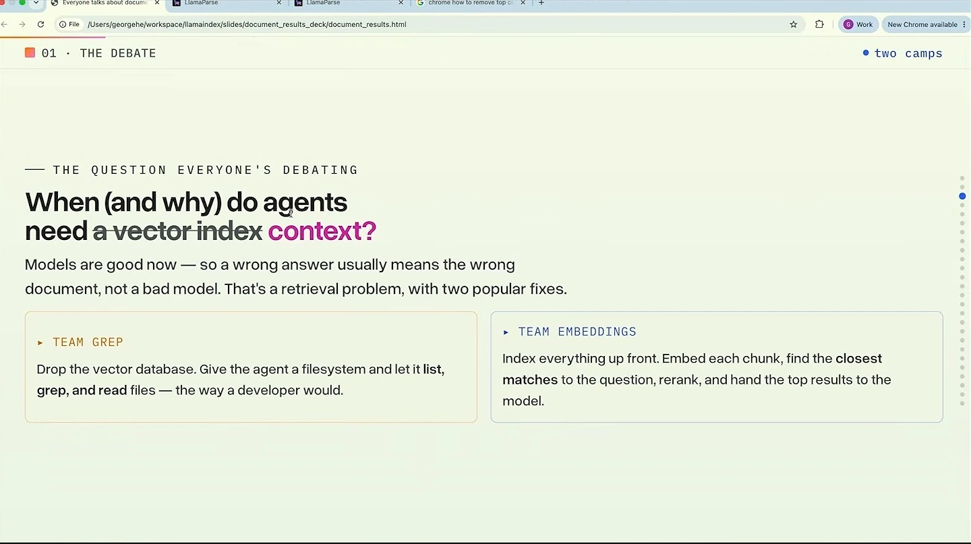Click the Models are good now paragraph
This screenshot has width=971, height=544.
296,277
